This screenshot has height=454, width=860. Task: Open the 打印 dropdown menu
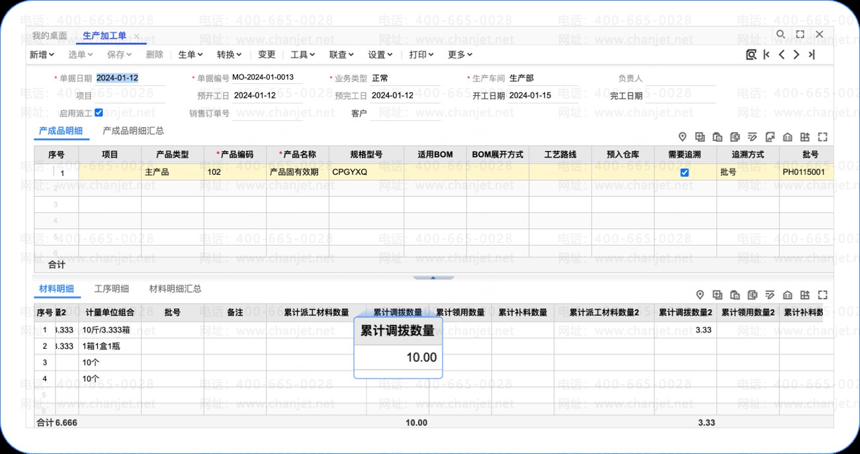click(421, 55)
